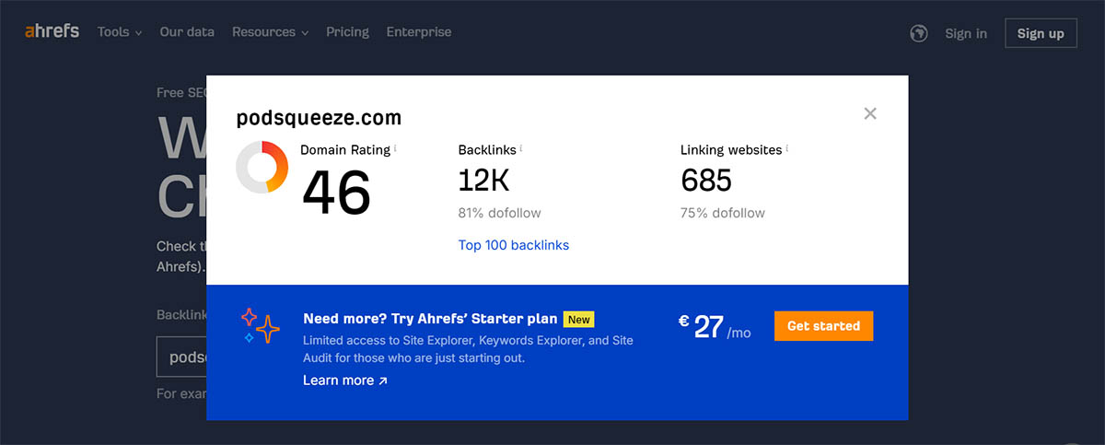Click the Sign in link
The width and height of the screenshot is (1105, 445).
click(965, 33)
